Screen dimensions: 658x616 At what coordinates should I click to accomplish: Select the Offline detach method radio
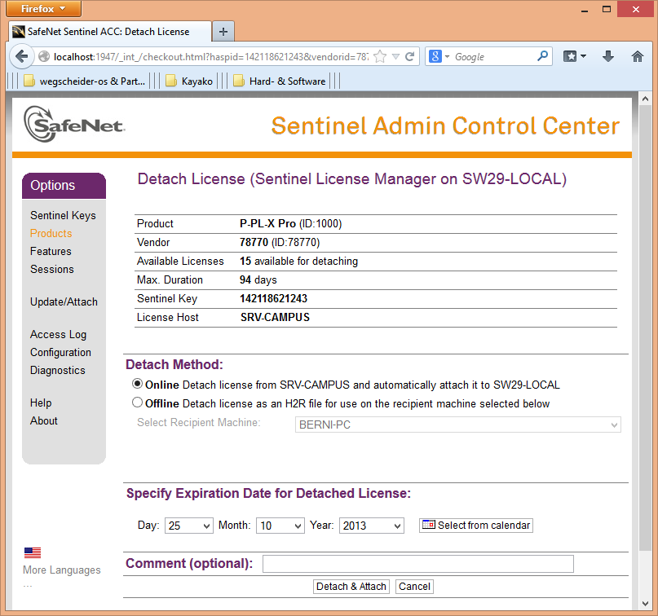tap(137, 403)
